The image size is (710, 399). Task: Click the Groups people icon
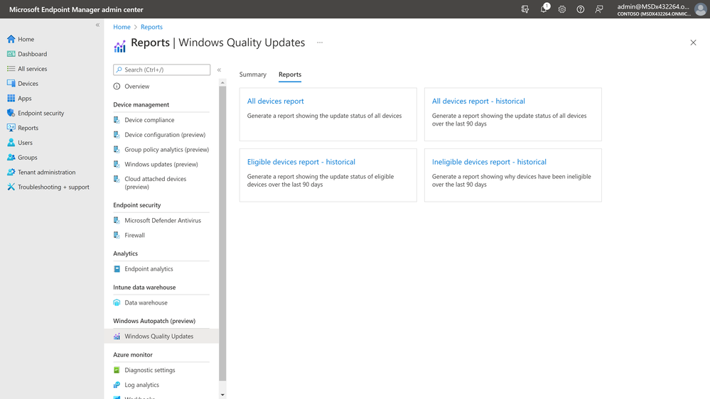[11, 158]
